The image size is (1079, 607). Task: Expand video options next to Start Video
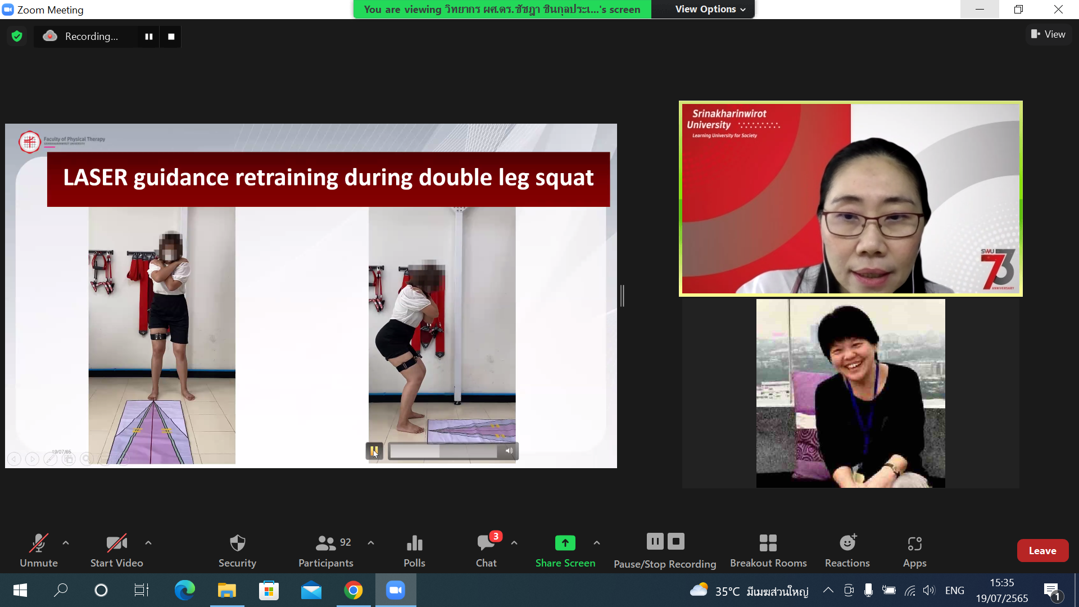click(148, 543)
